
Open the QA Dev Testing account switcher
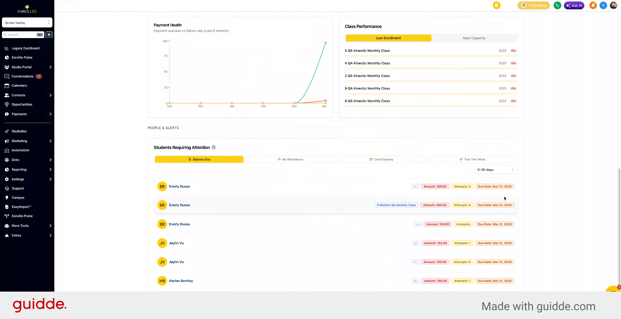point(27,23)
